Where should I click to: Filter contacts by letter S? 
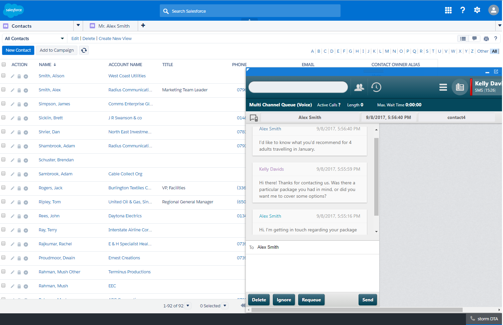427,51
